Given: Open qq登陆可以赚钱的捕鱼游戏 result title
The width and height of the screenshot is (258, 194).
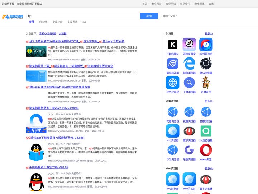Looking at the screenshot, I should [58, 87].
